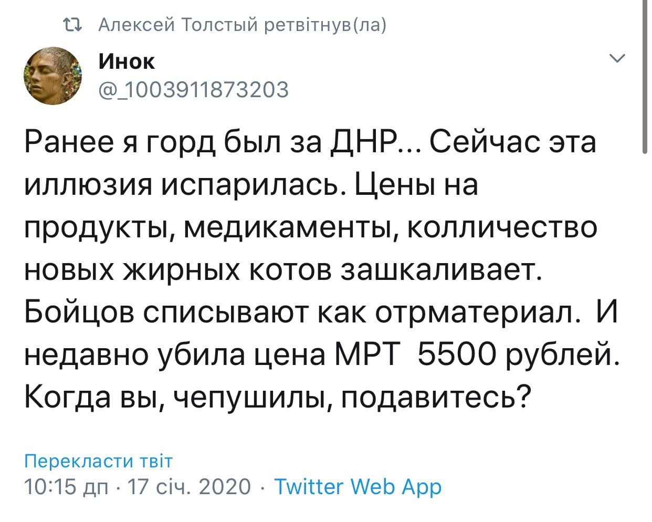This screenshot has width=652, height=522.
Task: Click the date 17 січ. 2020
Action: 190,487
